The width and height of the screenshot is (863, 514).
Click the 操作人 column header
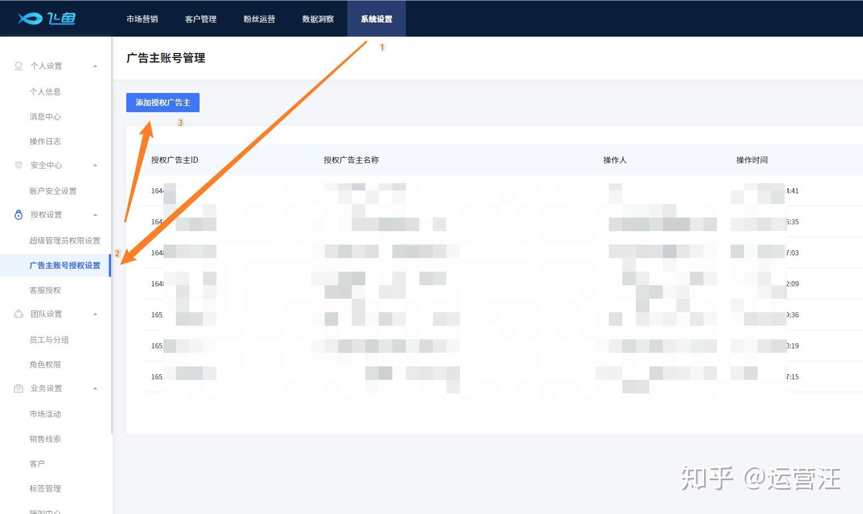pyautogui.click(x=615, y=160)
